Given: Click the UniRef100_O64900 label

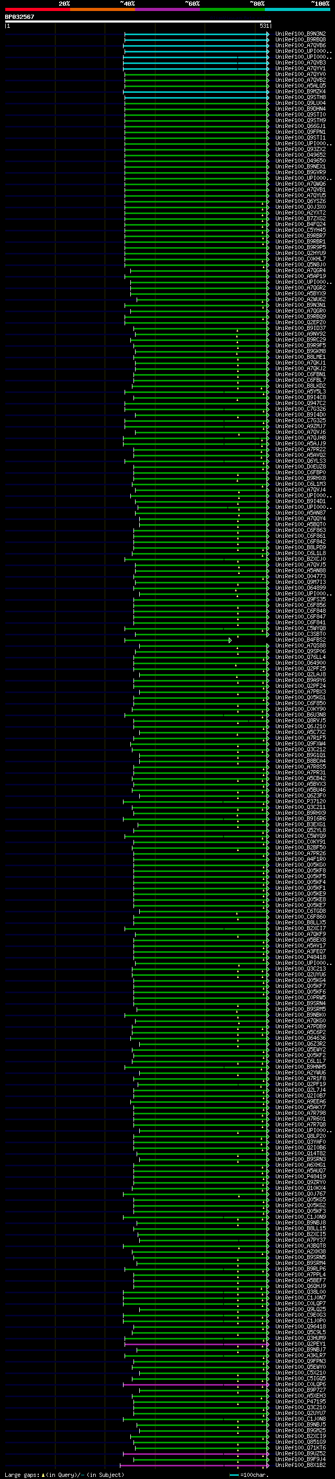Looking at the screenshot, I should (300, 663).
